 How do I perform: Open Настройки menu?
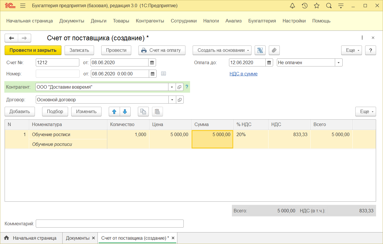[294, 21]
